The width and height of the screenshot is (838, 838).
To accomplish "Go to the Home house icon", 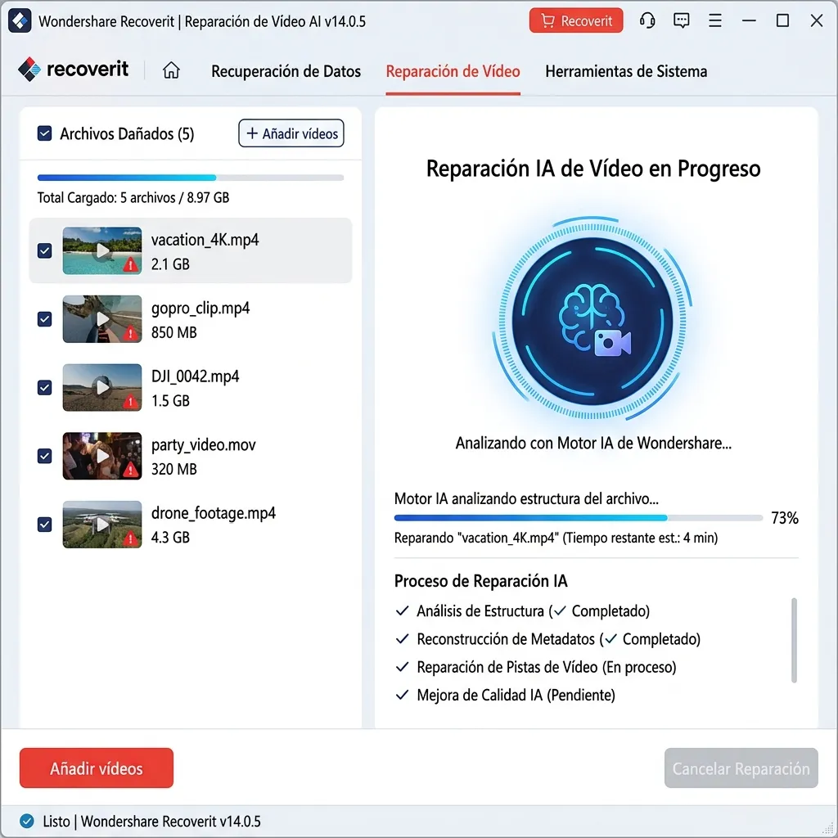I will [x=171, y=70].
